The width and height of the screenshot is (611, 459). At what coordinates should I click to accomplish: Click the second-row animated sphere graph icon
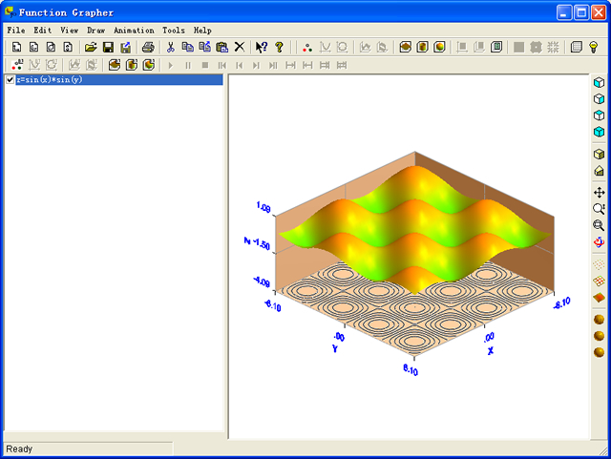[149, 65]
